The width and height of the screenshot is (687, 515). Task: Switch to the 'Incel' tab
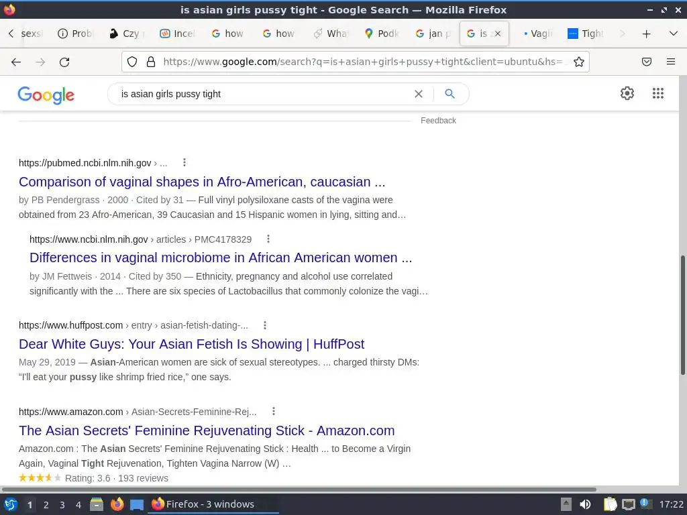(x=177, y=34)
